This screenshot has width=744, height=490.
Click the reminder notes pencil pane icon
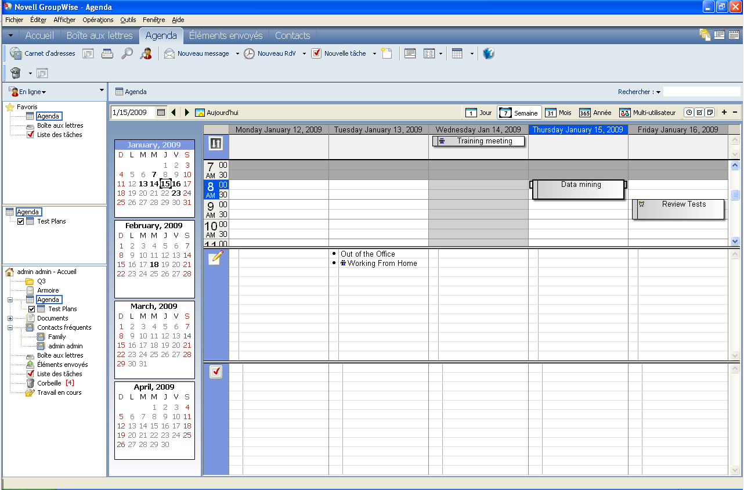pyautogui.click(x=216, y=257)
